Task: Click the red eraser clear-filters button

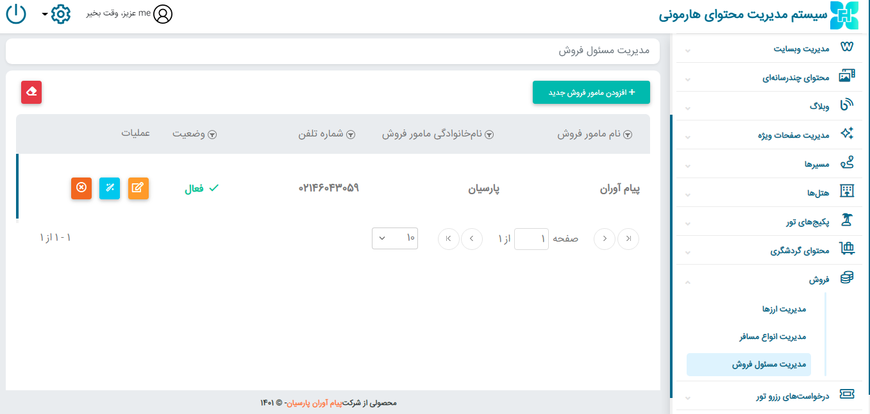Action: 31,92
